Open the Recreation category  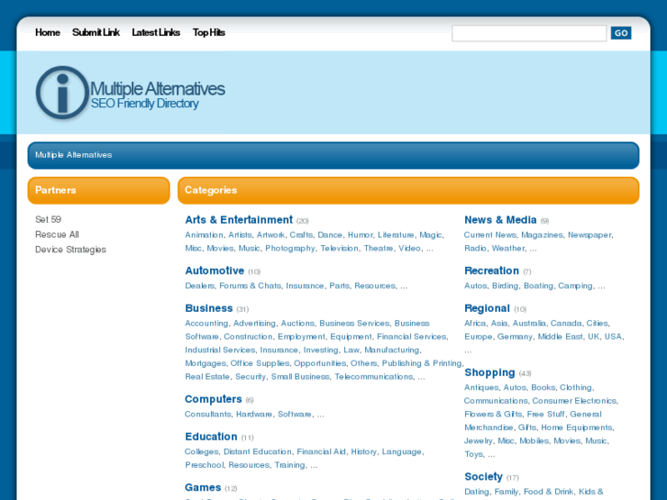point(492,271)
